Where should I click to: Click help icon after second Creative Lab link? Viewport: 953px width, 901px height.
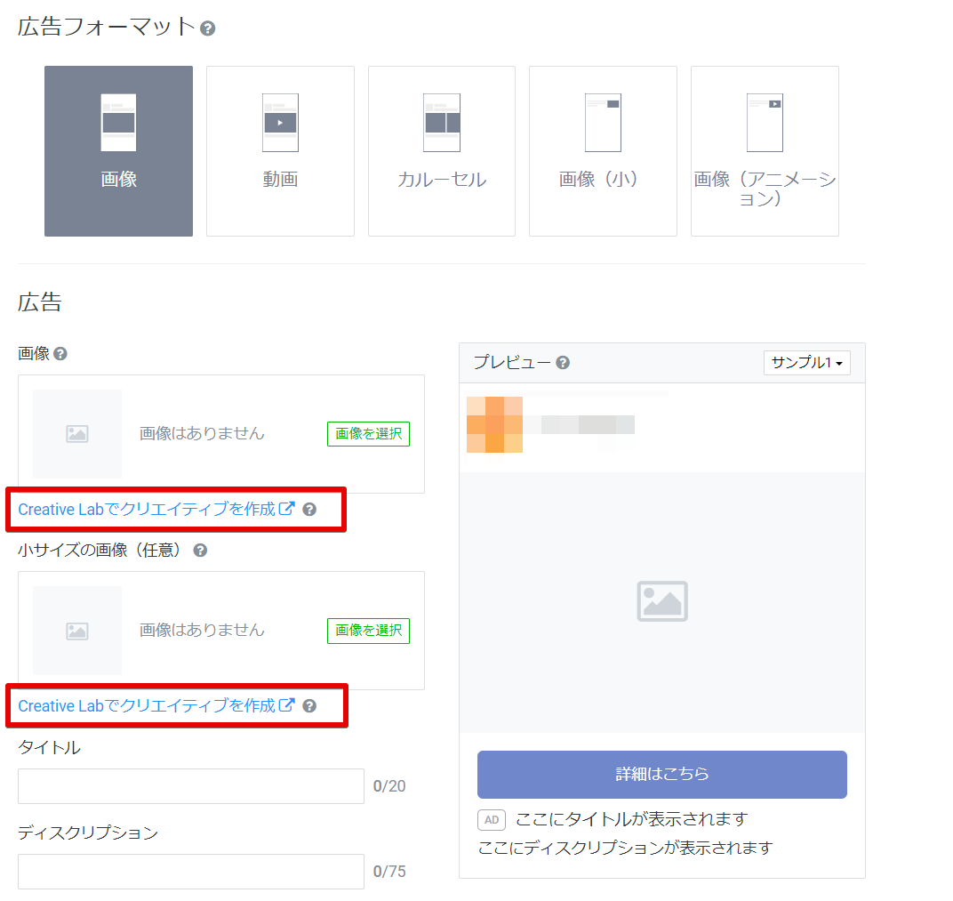click(x=309, y=705)
